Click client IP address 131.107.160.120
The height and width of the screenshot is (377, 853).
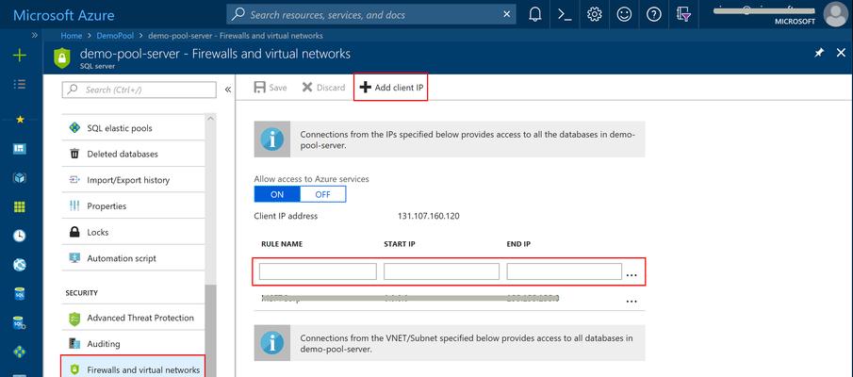[x=429, y=216]
